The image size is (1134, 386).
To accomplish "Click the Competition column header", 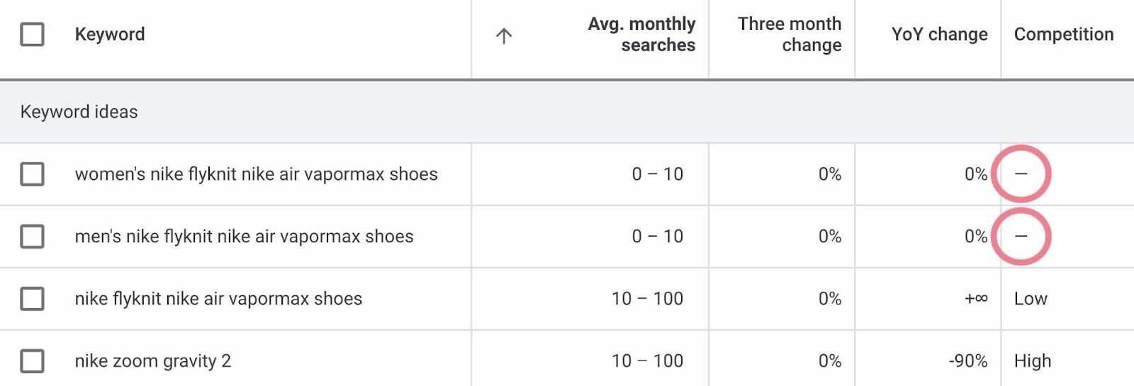I will [x=1063, y=34].
